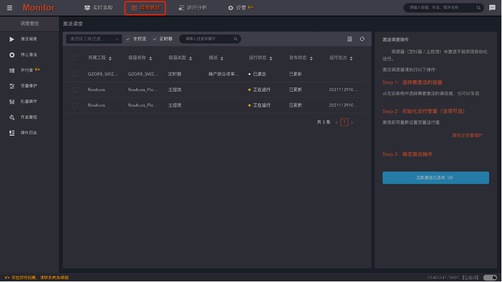
Task: Click 商户综合收单... description cell
Action: [x=224, y=74]
